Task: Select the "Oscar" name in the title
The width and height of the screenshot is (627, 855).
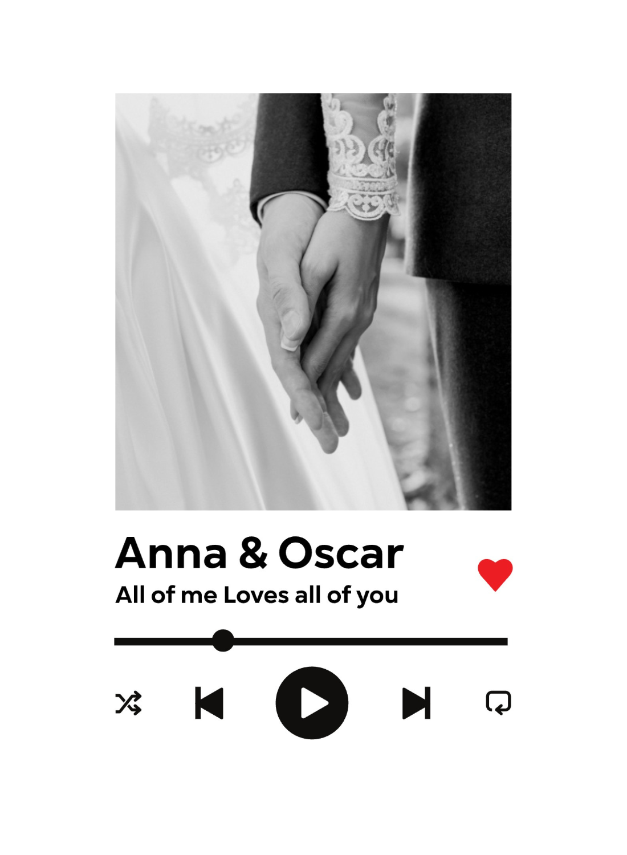Action: click(x=341, y=553)
